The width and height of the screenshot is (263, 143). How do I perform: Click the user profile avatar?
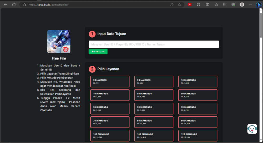coord(242,4)
